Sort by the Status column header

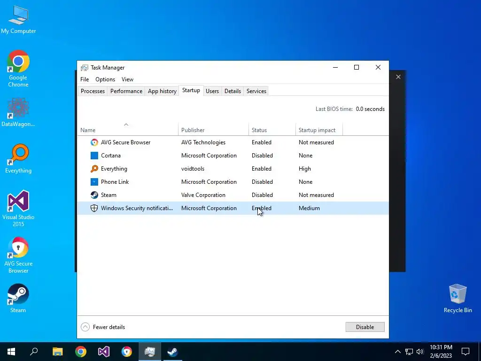pos(272,128)
